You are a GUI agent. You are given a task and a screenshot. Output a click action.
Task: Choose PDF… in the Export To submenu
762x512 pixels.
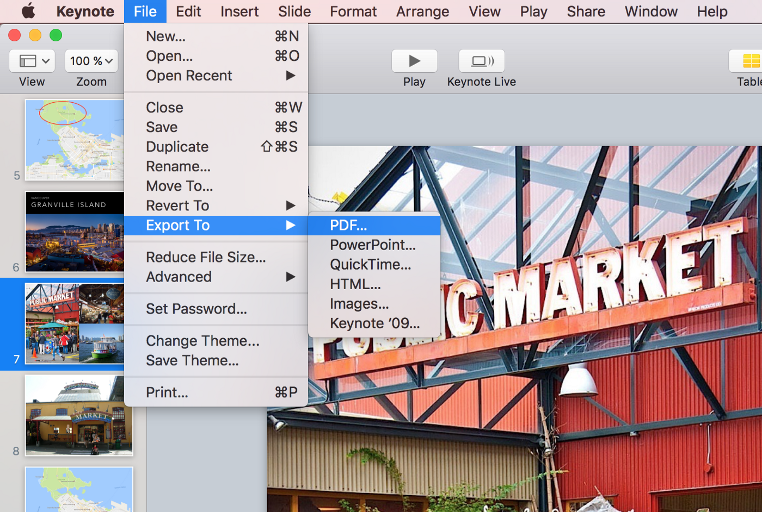tap(348, 225)
